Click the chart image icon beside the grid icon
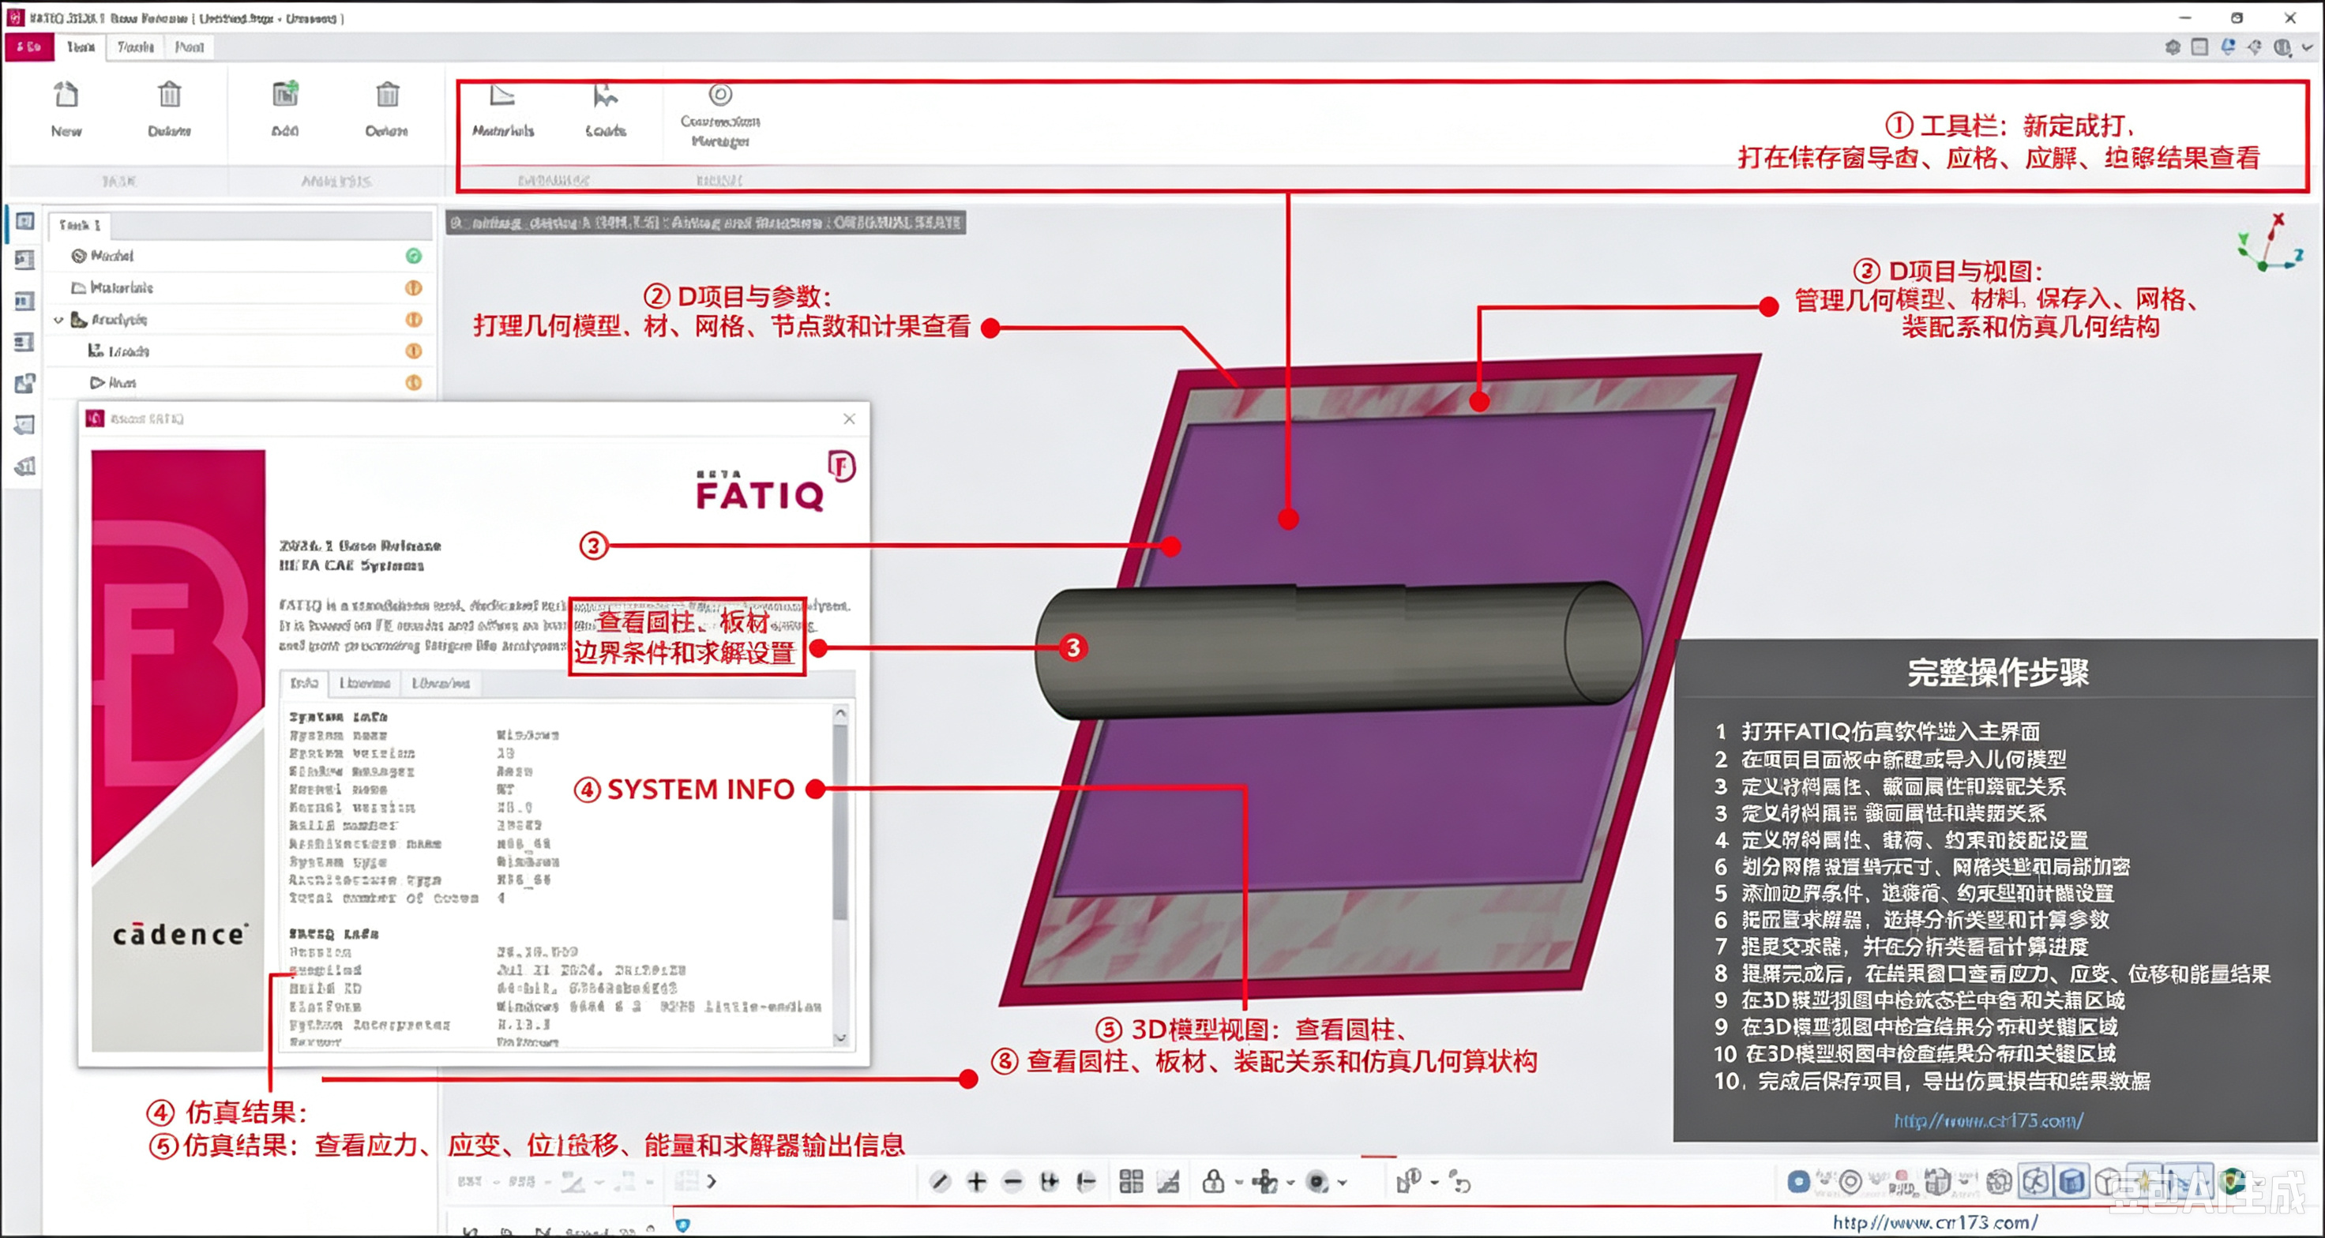 1169,1181
